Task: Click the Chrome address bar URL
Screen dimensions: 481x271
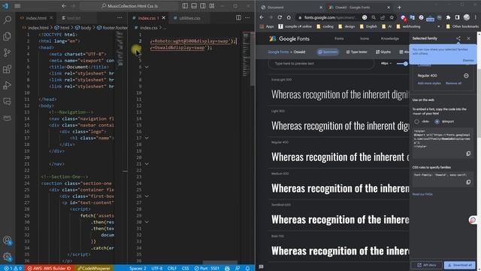Action: 330,17
